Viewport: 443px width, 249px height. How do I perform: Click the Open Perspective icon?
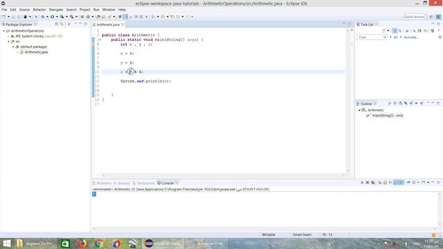point(431,17)
